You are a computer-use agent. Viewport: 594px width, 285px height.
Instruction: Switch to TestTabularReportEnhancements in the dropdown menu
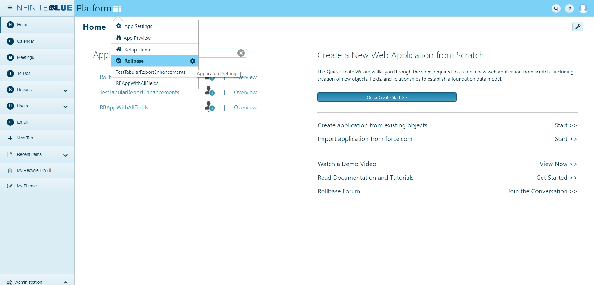coord(155,72)
